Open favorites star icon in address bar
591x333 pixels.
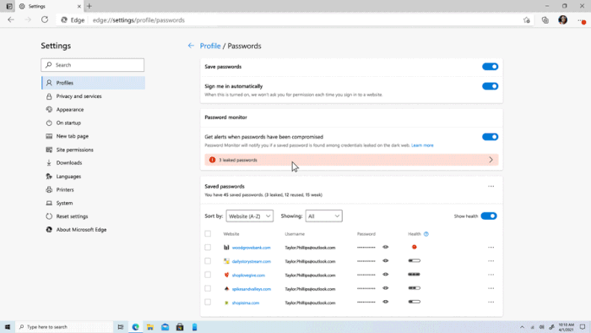pyautogui.click(x=527, y=20)
